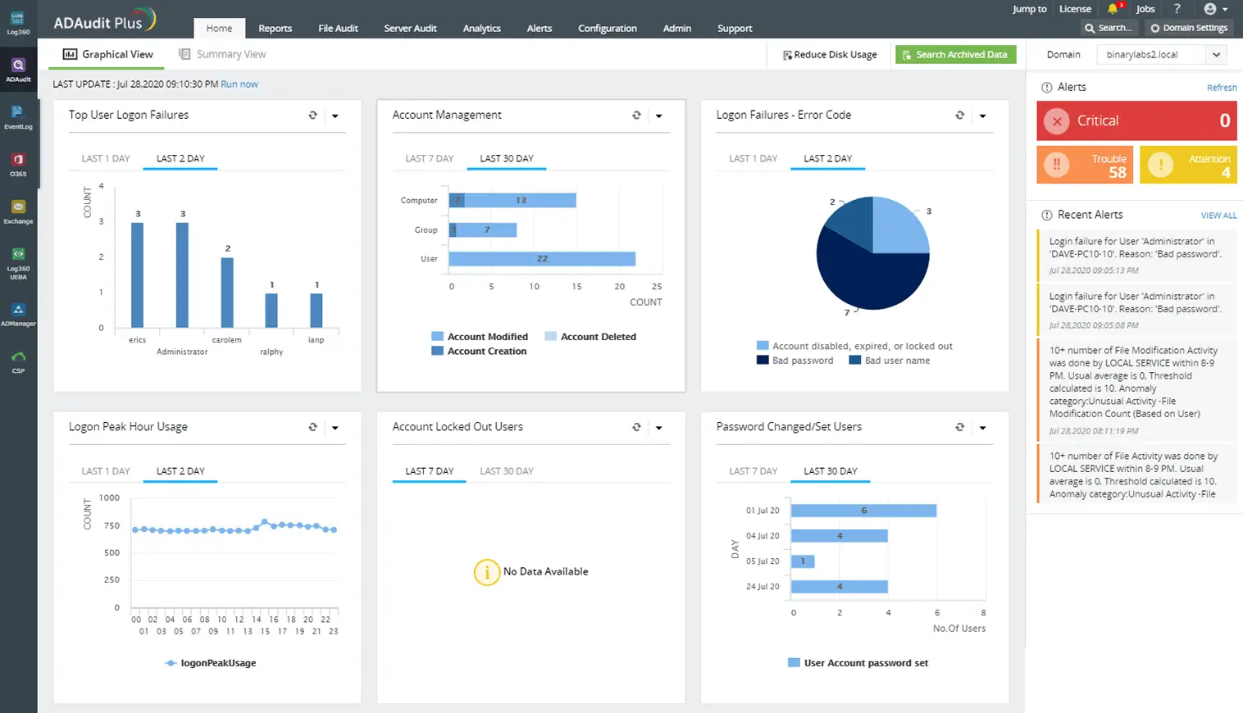Click the Jump to link
Image resolution: width=1243 pixels, height=713 pixels.
click(1029, 9)
